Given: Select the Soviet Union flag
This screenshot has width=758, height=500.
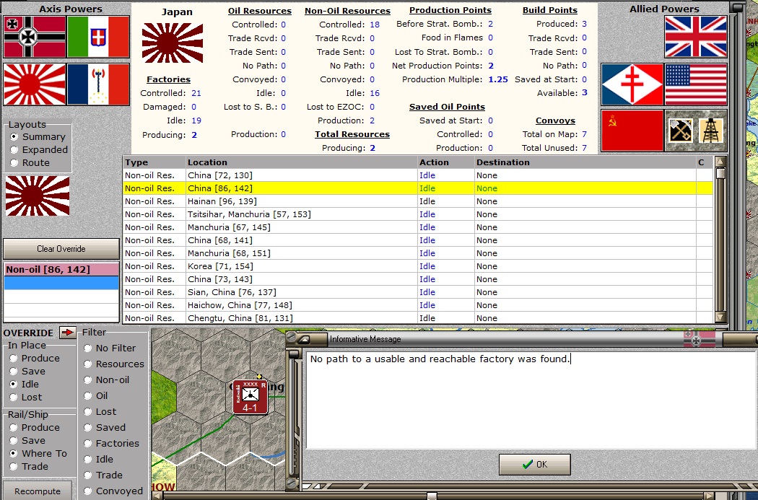Looking at the screenshot, I should point(632,131).
